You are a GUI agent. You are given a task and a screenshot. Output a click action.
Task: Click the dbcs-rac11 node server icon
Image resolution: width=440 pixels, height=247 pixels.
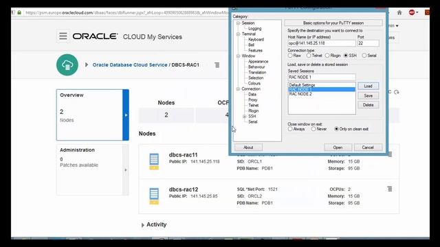tap(154, 161)
